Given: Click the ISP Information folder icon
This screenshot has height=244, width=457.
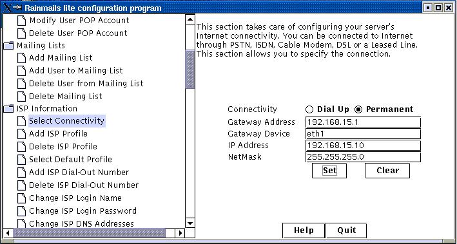Looking at the screenshot, I should [x=9, y=109].
